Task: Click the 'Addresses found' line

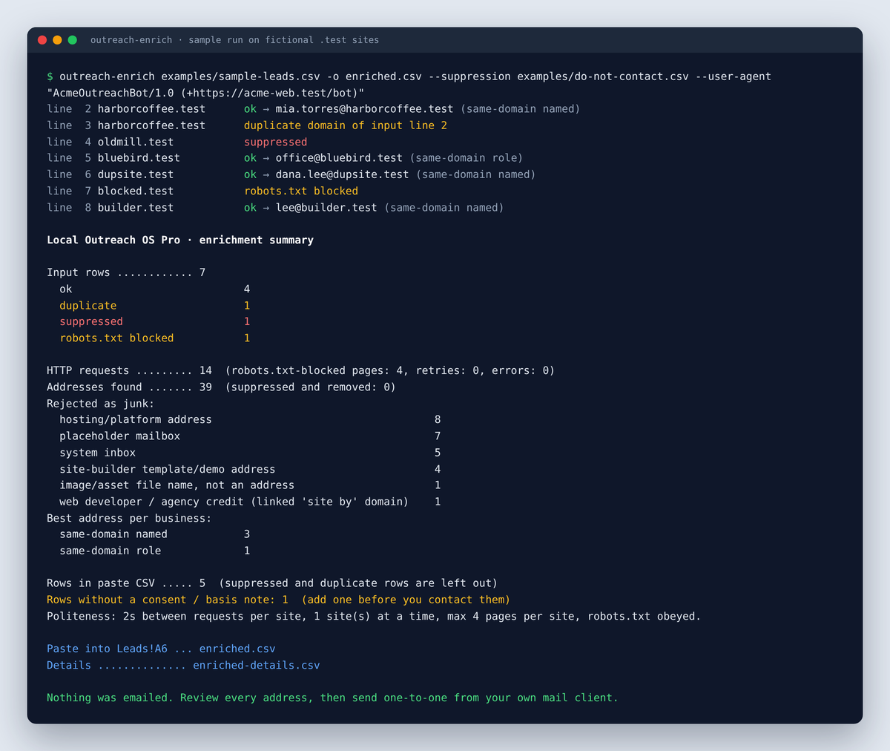Action: tap(221, 387)
